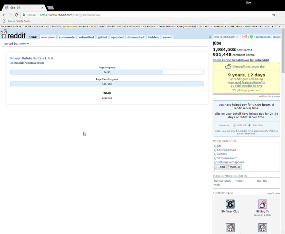Bookmark page with the star icon

click(x=274, y=15)
